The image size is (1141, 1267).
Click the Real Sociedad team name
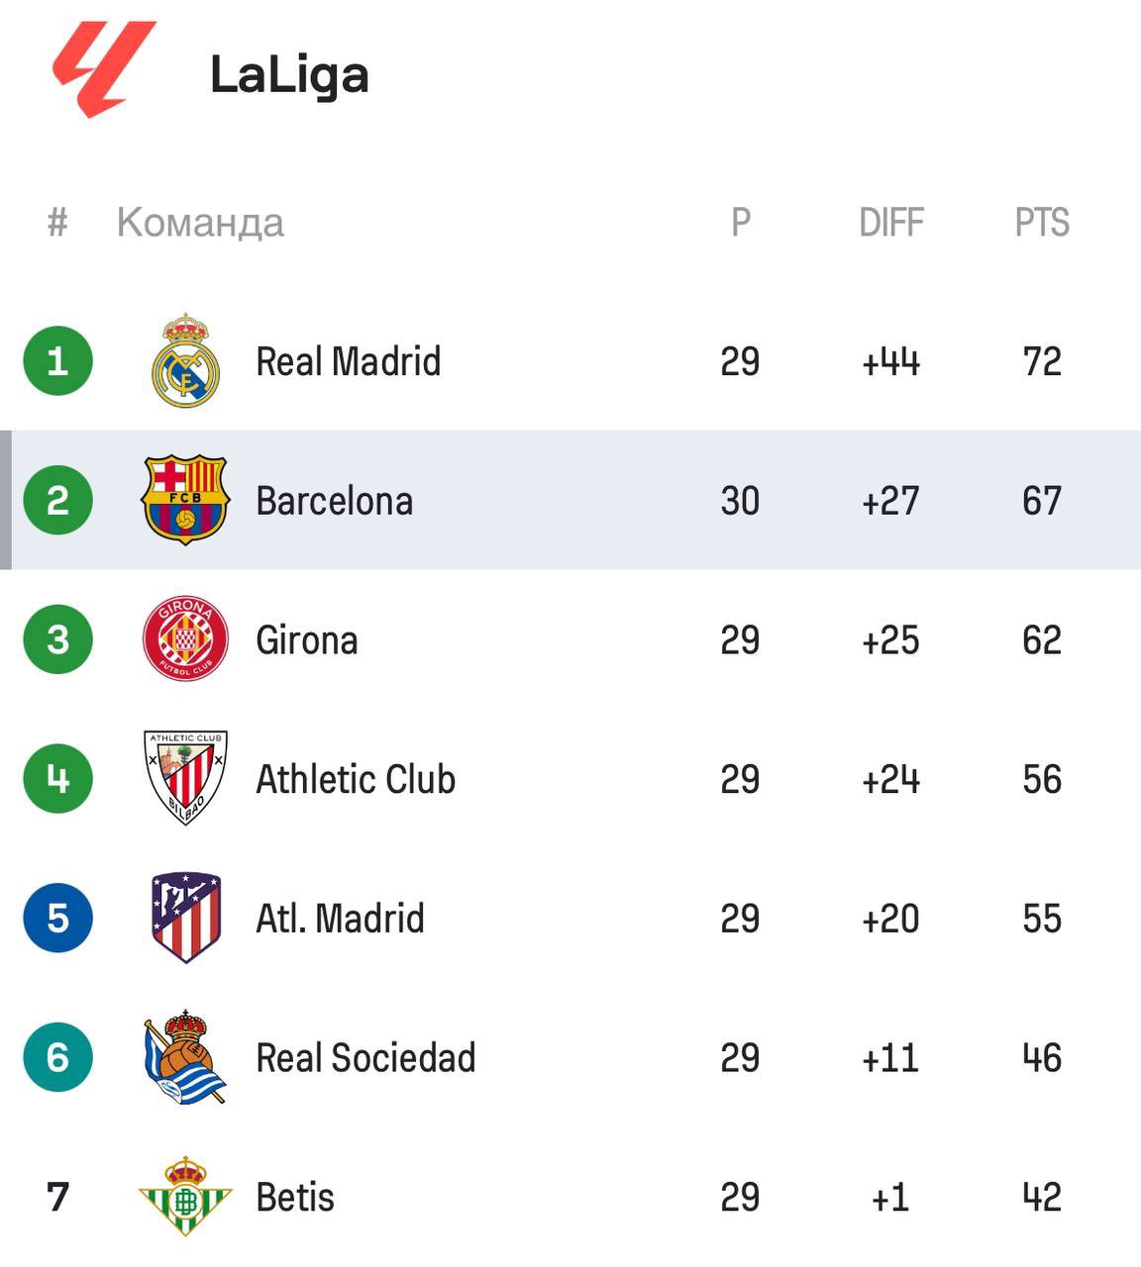pyautogui.click(x=365, y=1057)
